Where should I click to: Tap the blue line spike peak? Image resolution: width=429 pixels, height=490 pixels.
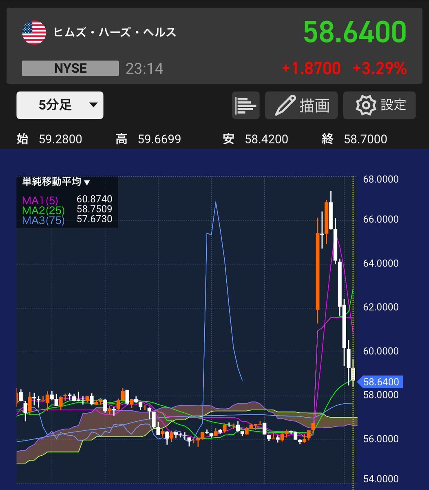coord(216,203)
